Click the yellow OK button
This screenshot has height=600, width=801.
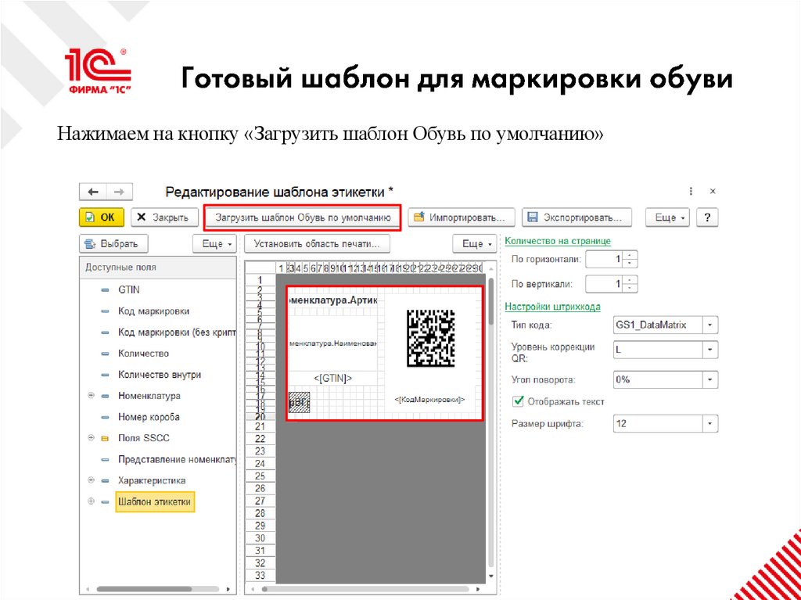102,217
